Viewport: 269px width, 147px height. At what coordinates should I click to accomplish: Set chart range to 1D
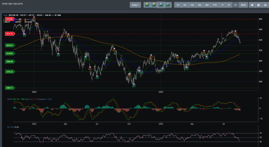(178, 5)
